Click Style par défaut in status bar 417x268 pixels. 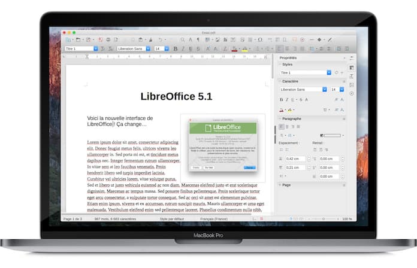coord(172,219)
